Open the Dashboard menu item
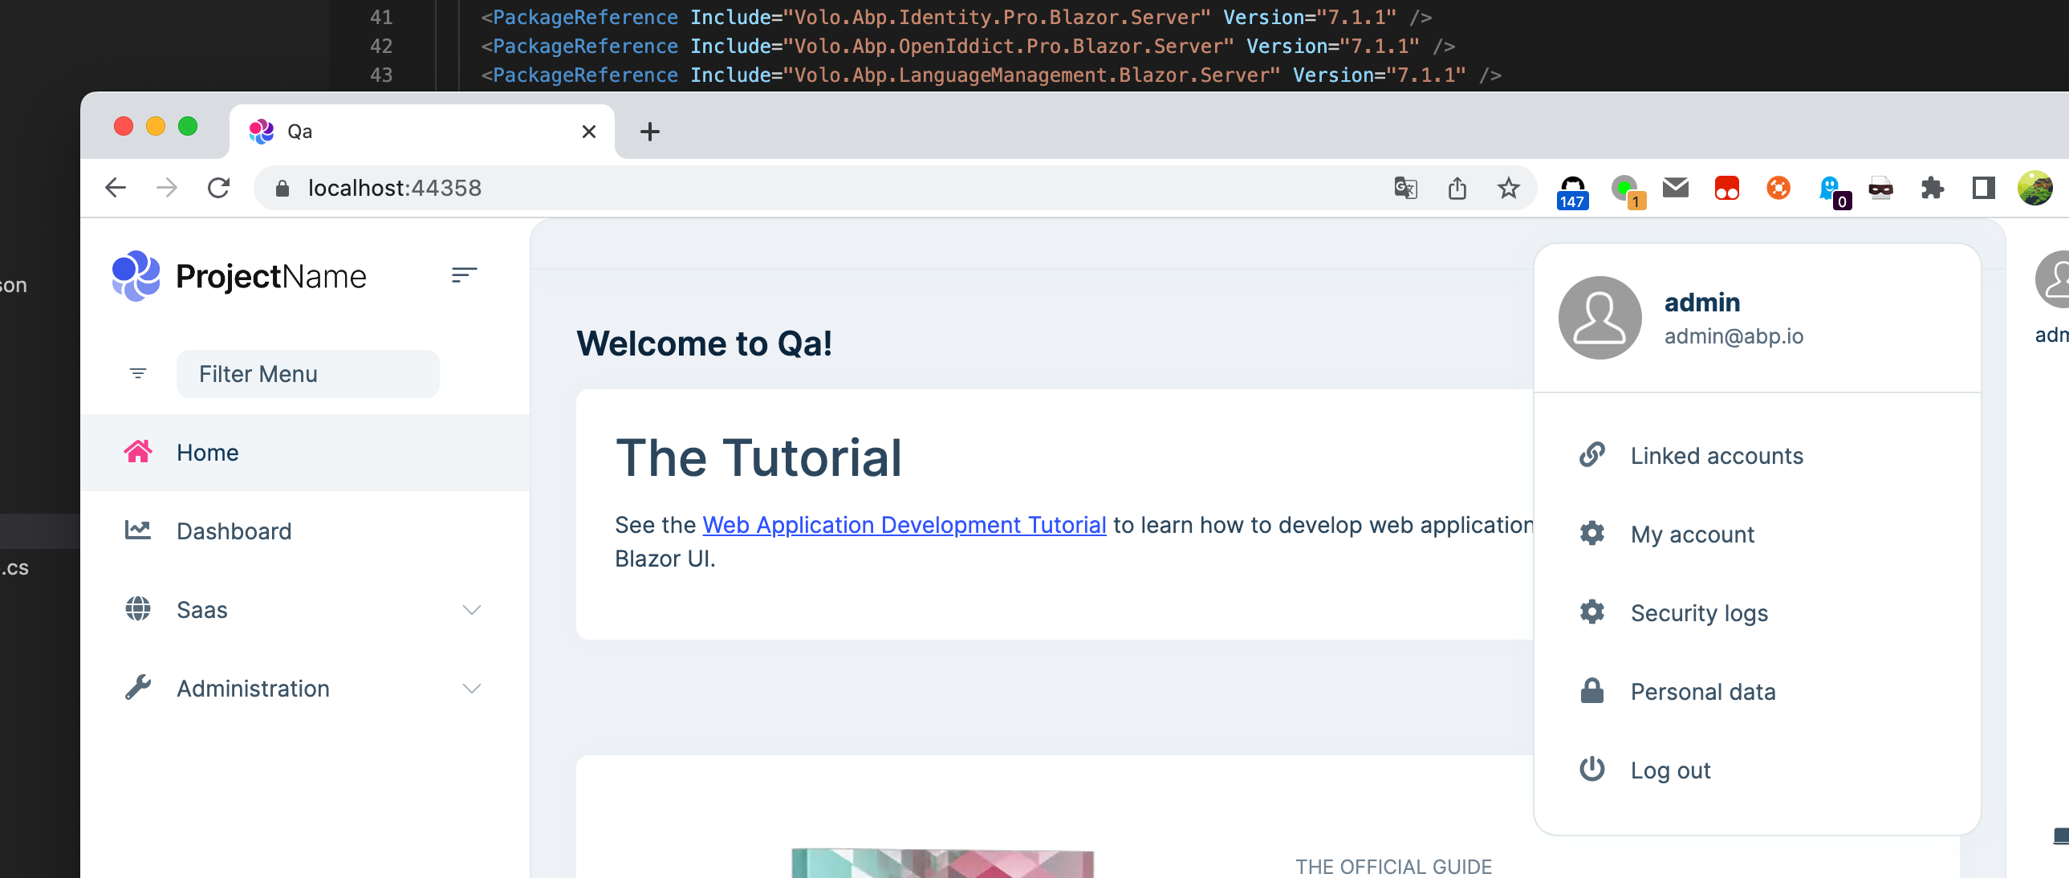The width and height of the screenshot is (2069, 878). (233, 531)
